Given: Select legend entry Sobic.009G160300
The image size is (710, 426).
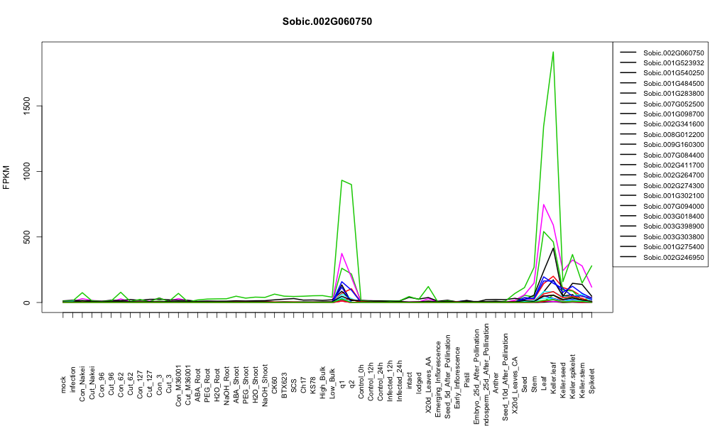Looking at the screenshot, I should coord(673,144).
